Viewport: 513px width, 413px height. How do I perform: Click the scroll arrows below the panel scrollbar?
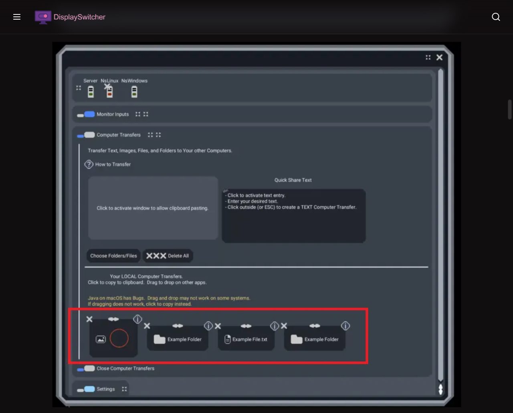pos(441,389)
